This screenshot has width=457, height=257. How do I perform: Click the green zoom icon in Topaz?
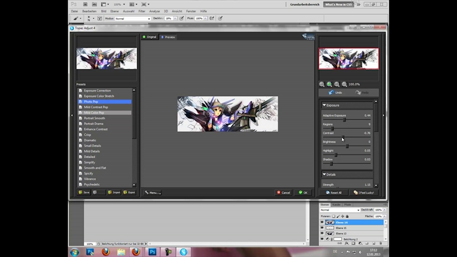[329, 84]
